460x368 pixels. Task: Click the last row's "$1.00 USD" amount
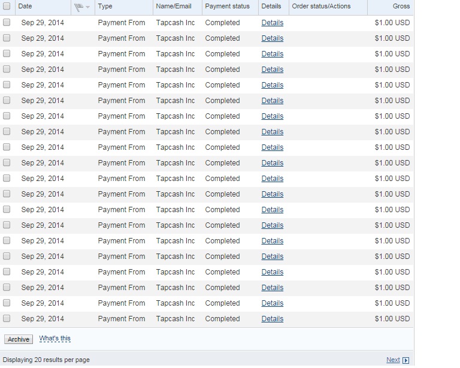[x=392, y=319]
